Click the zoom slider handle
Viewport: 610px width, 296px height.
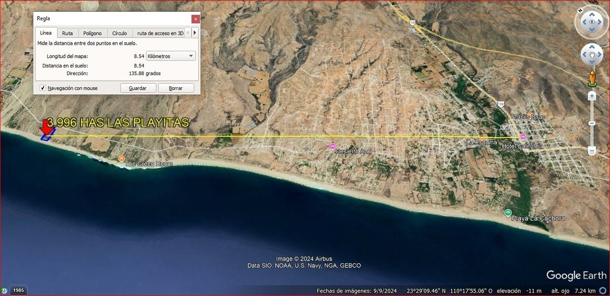click(592, 123)
